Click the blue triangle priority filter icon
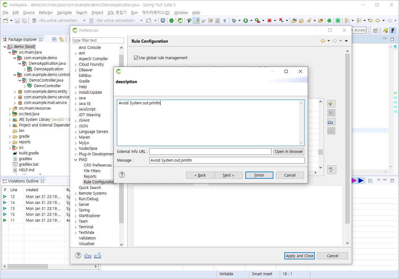Screen dimensions: 399x279 pos(361,181)
